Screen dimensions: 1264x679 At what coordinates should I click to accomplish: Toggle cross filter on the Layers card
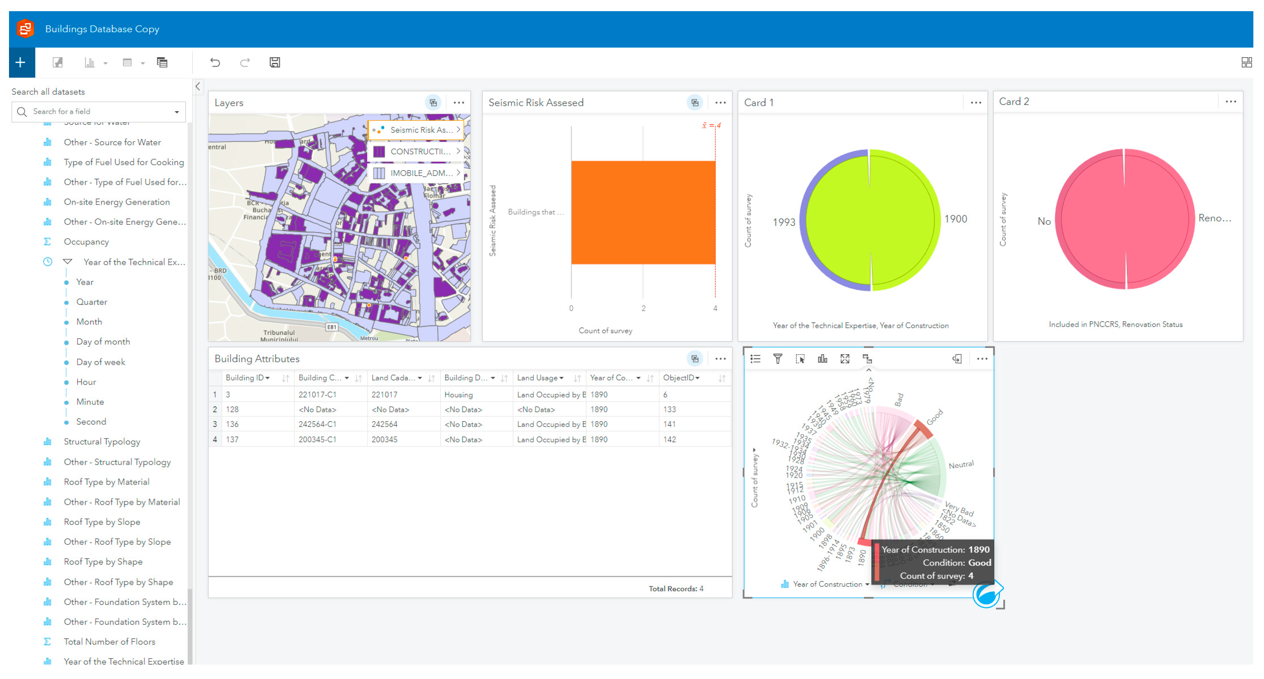point(433,102)
